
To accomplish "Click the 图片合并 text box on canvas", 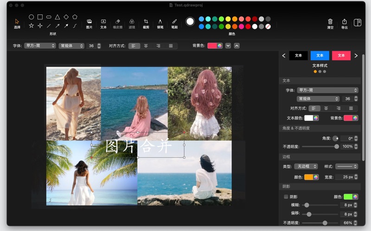I will (138, 146).
